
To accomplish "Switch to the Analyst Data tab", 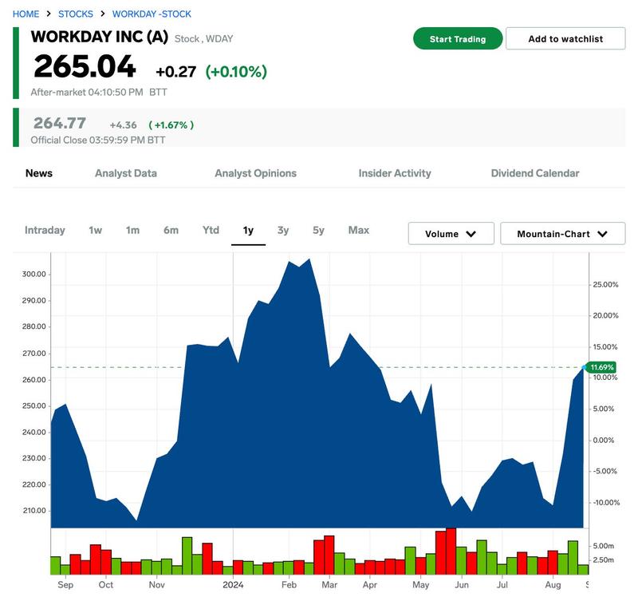I will tap(126, 173).
